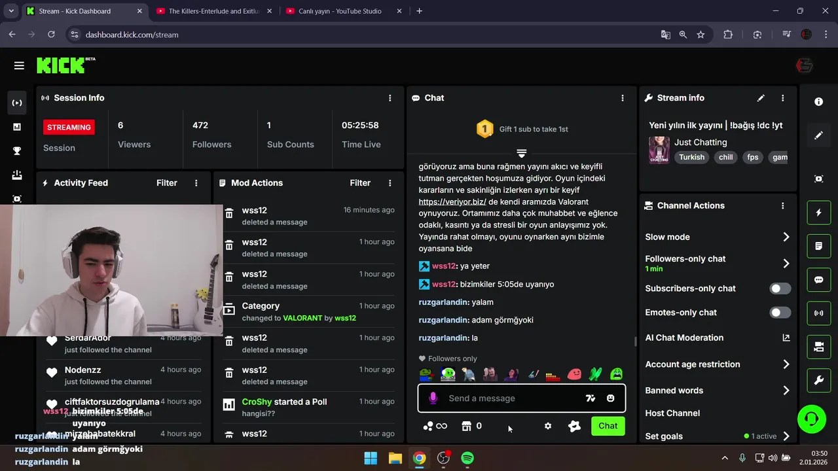Expand Account age restriction options

tap(718, 364)
